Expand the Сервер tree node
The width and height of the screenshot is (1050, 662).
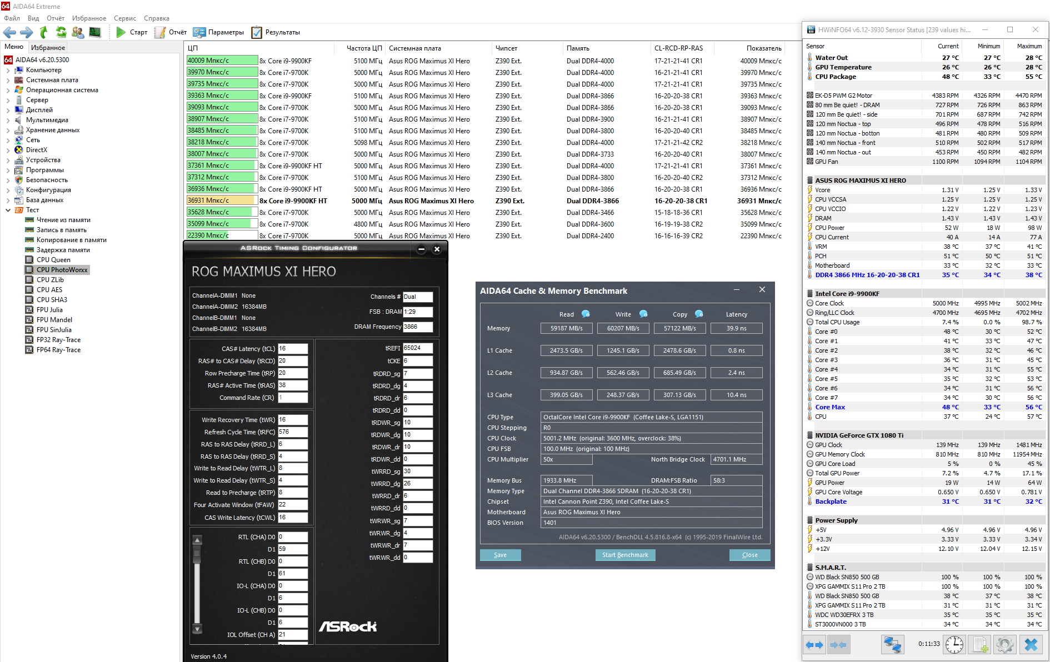tap(8, 101)
